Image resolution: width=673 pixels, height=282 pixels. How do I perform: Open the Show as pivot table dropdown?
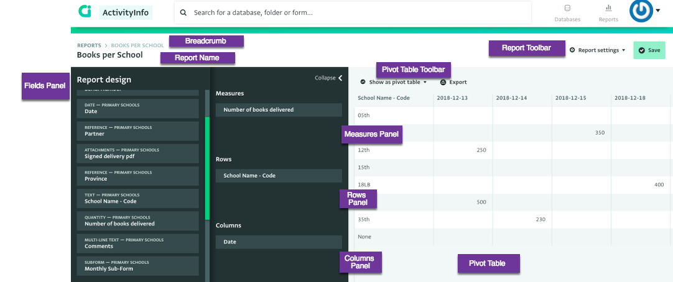394,82
